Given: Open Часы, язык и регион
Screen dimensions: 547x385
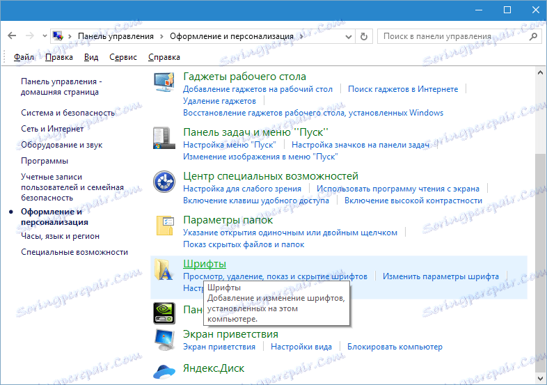Looking at the screenshot, I should 60,236.
